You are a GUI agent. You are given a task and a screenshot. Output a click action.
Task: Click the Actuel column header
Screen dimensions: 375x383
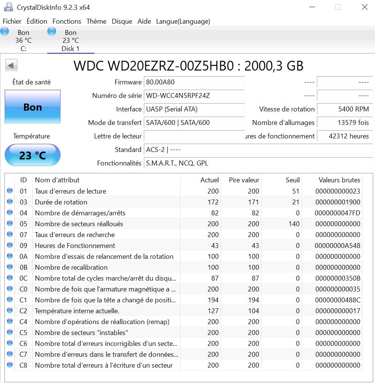[200, 180]
